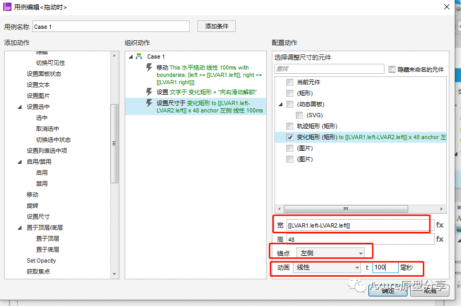Click the animation time field showing 100
461x306 pixels.
pyautogui.click(x=385, y=267)
